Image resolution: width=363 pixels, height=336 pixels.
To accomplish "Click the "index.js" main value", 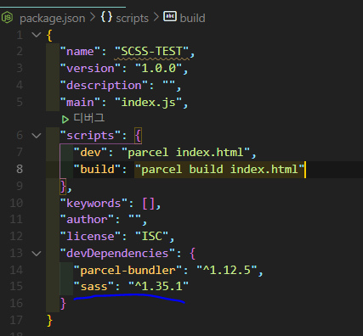I will 148,103.
